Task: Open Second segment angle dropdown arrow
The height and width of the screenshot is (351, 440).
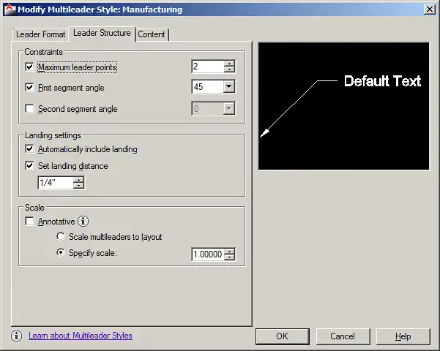Action: pos(229,108)
